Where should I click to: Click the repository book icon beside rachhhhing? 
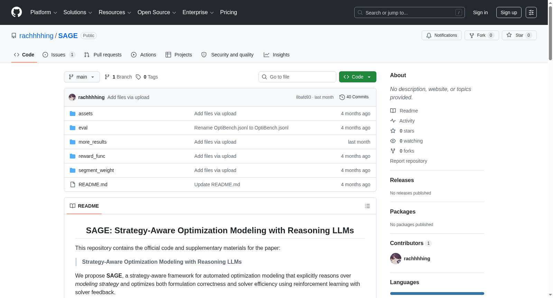coord(14,36)
